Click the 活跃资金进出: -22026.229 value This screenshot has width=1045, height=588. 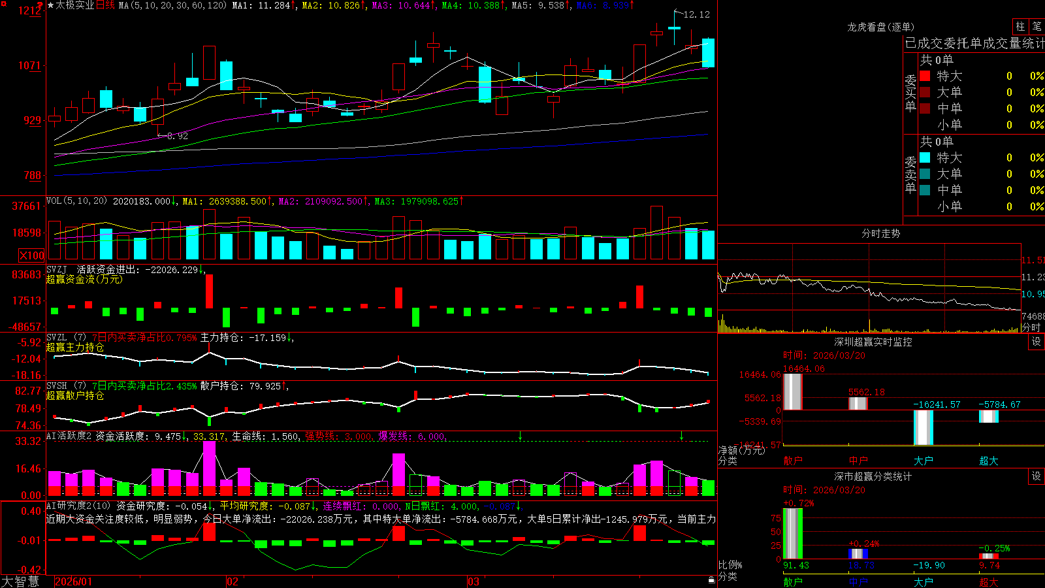coord(137,269)
